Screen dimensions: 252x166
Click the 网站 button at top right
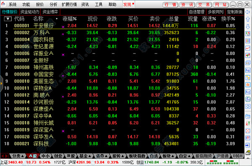[x=221, y=5]
